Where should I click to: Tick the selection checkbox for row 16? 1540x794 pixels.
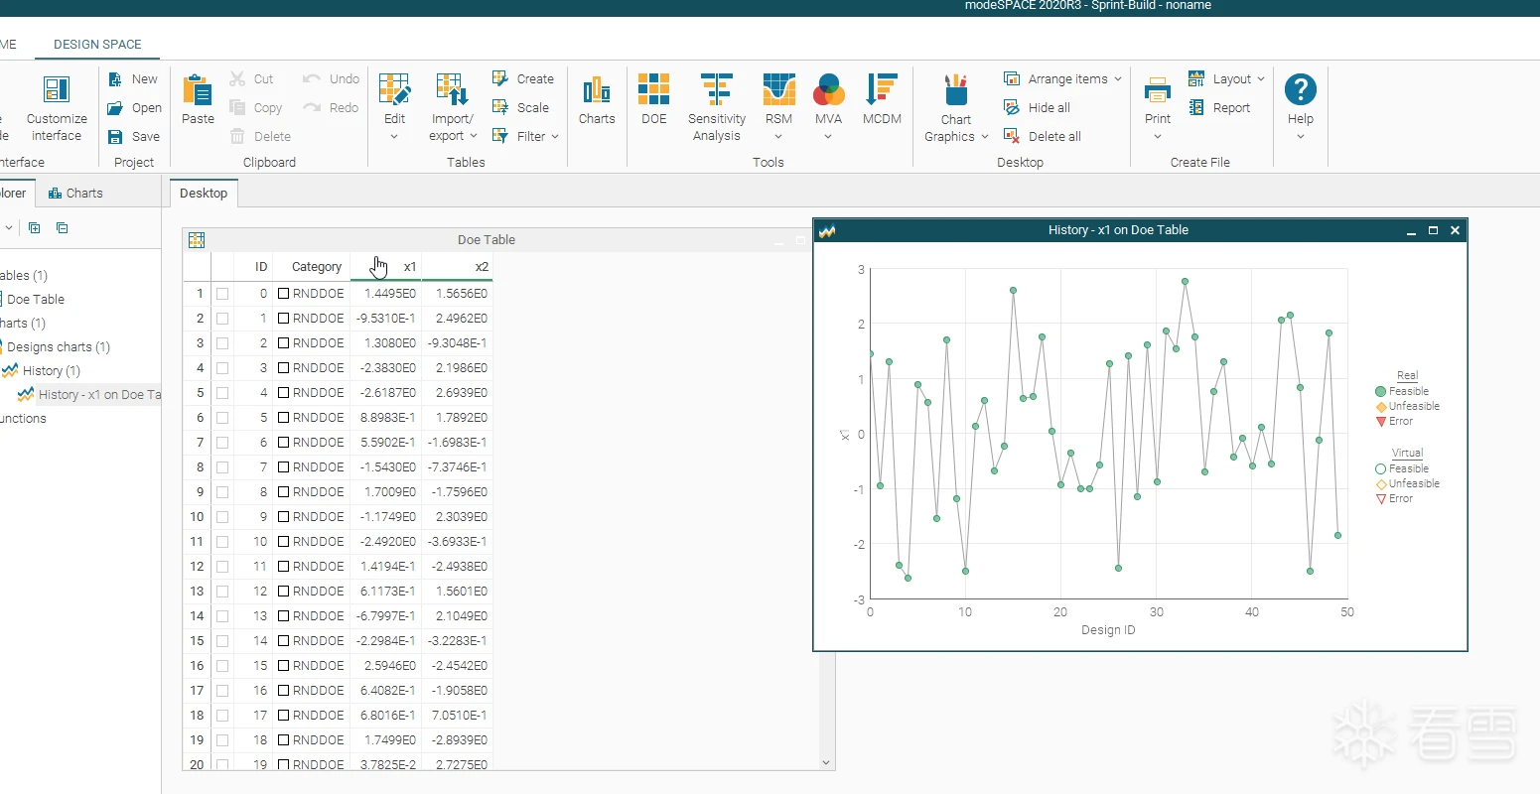coord(222,666)
